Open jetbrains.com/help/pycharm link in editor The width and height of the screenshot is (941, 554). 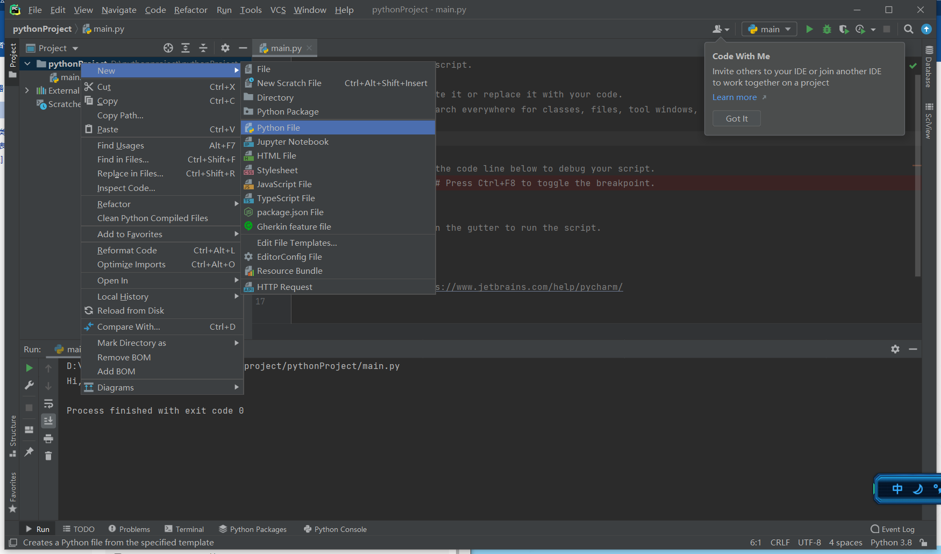click(x=529, y=287)
